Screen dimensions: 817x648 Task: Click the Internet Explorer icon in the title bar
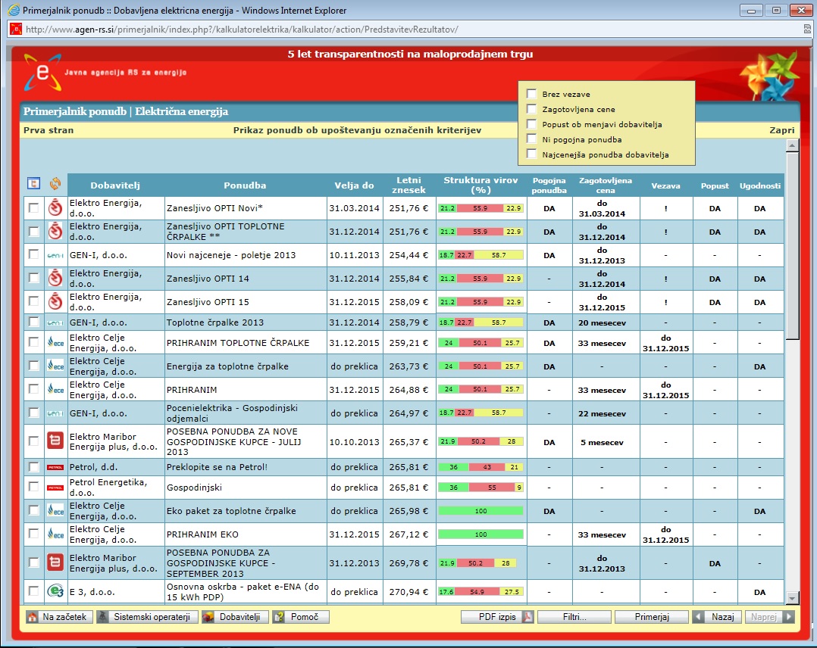[14, 10]
